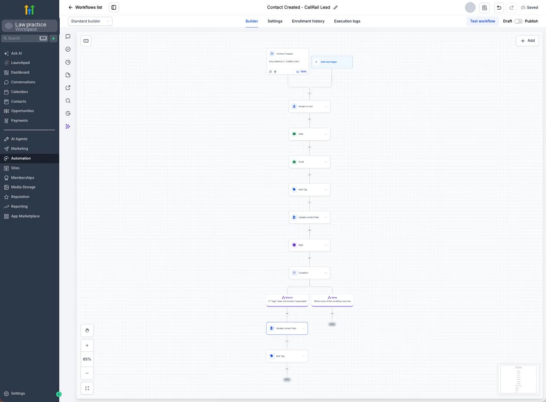Open the Execution logs tab
The height and width of the screenshot is (402, 546).
(x=347, y=21)
